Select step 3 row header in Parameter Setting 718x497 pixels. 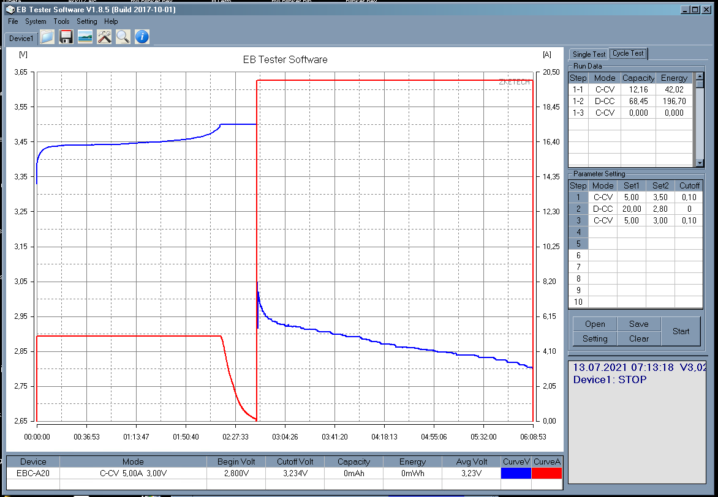(x=578, y=220)
